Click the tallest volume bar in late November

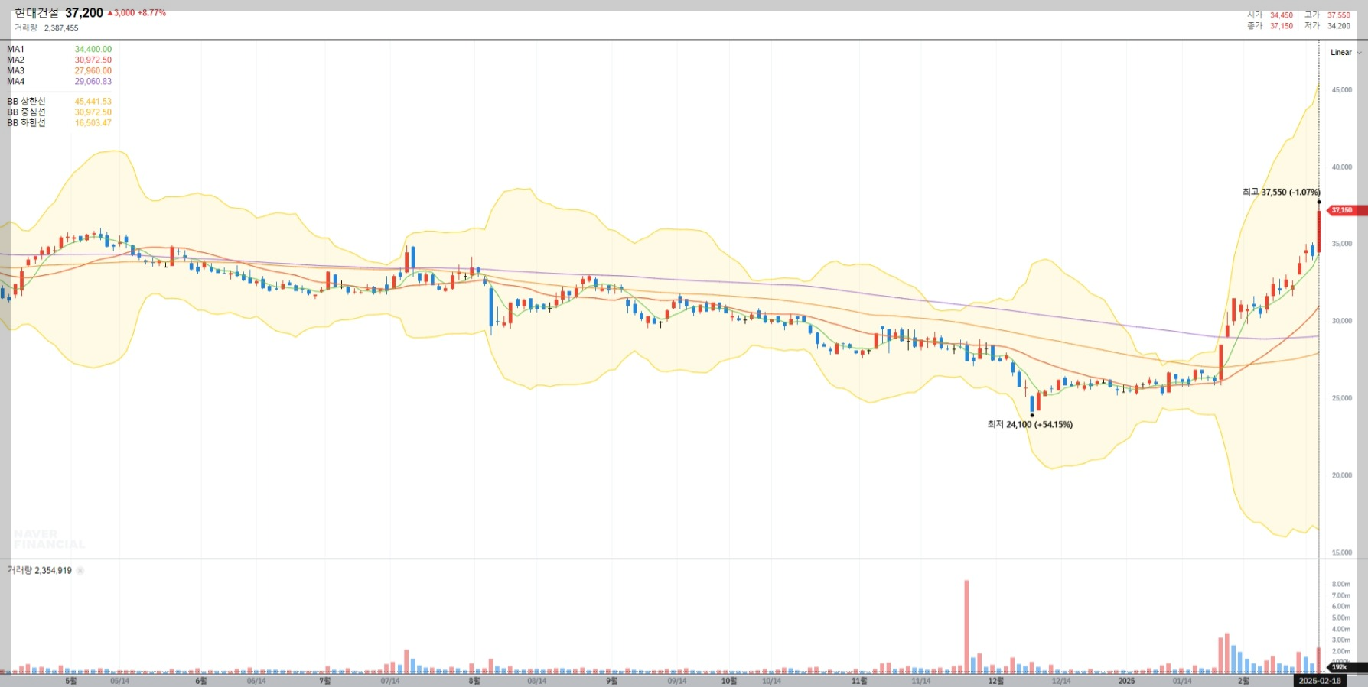pos(966,627)
